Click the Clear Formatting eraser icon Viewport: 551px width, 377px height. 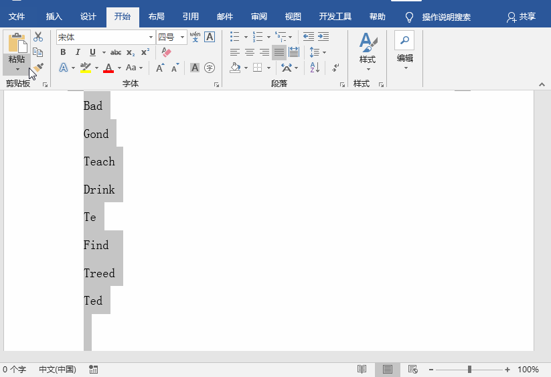tap(167, 52)
